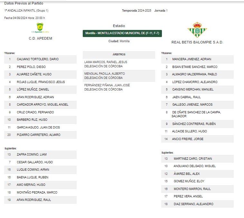Open the Montilla Estadio Municipal button
The width and height of the screenshot is (244, 218).
click(122, 33)
